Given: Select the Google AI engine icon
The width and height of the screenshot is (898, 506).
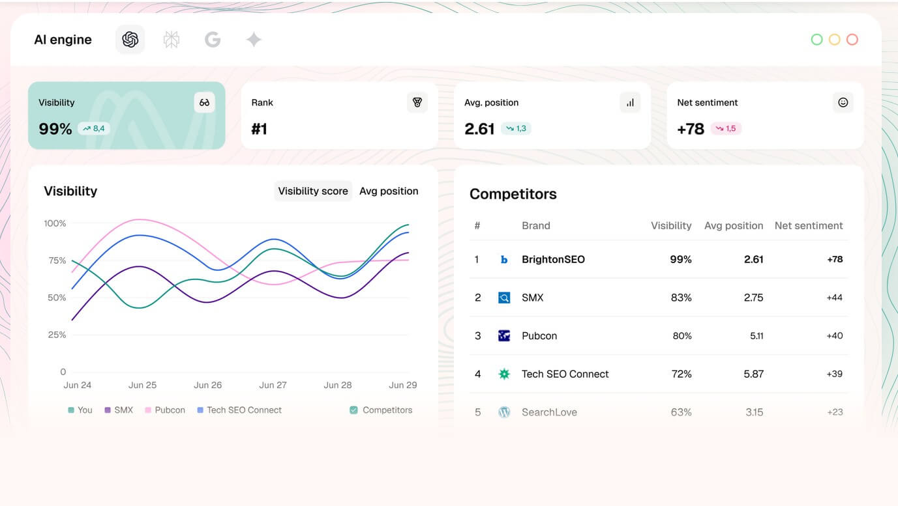Looking at the screenshot, I should point(213,40).
